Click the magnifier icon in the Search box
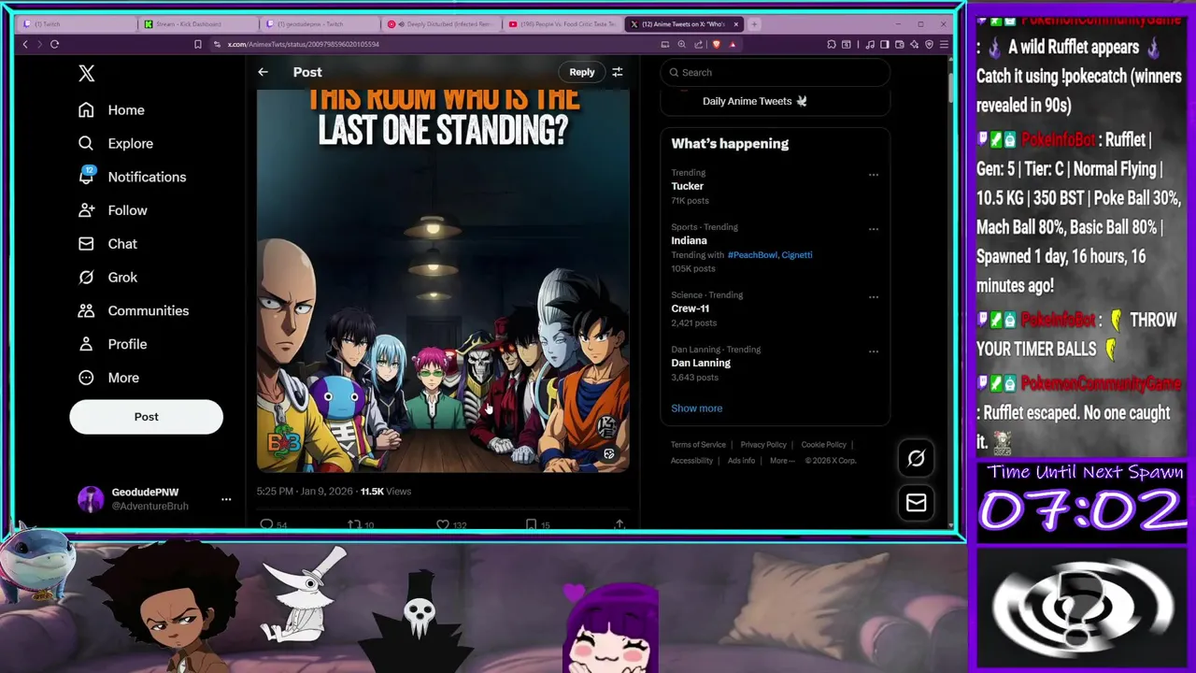1196x673 pixels. coord(674,72)
